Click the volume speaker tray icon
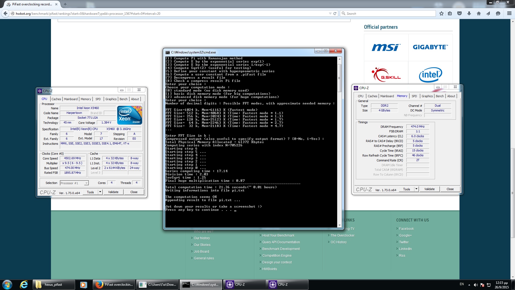Screen dimensions: 515x290 click(476, 285)
